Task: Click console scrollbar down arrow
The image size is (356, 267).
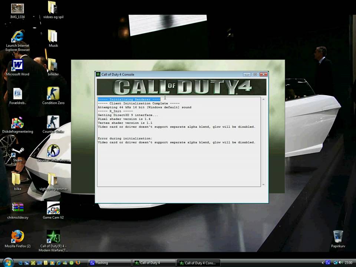Action: click(x=263, y=185)
